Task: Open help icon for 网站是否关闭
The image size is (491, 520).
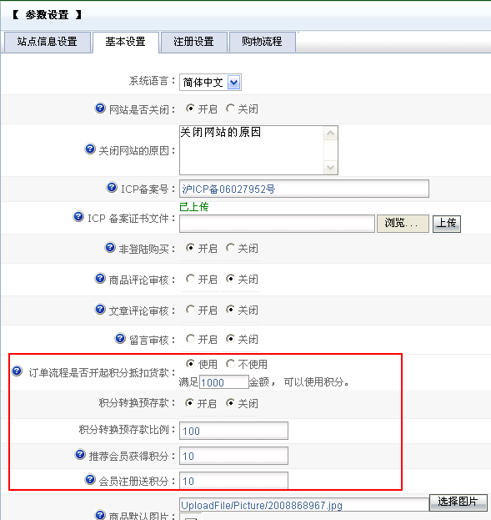Action: pos(100,109)
